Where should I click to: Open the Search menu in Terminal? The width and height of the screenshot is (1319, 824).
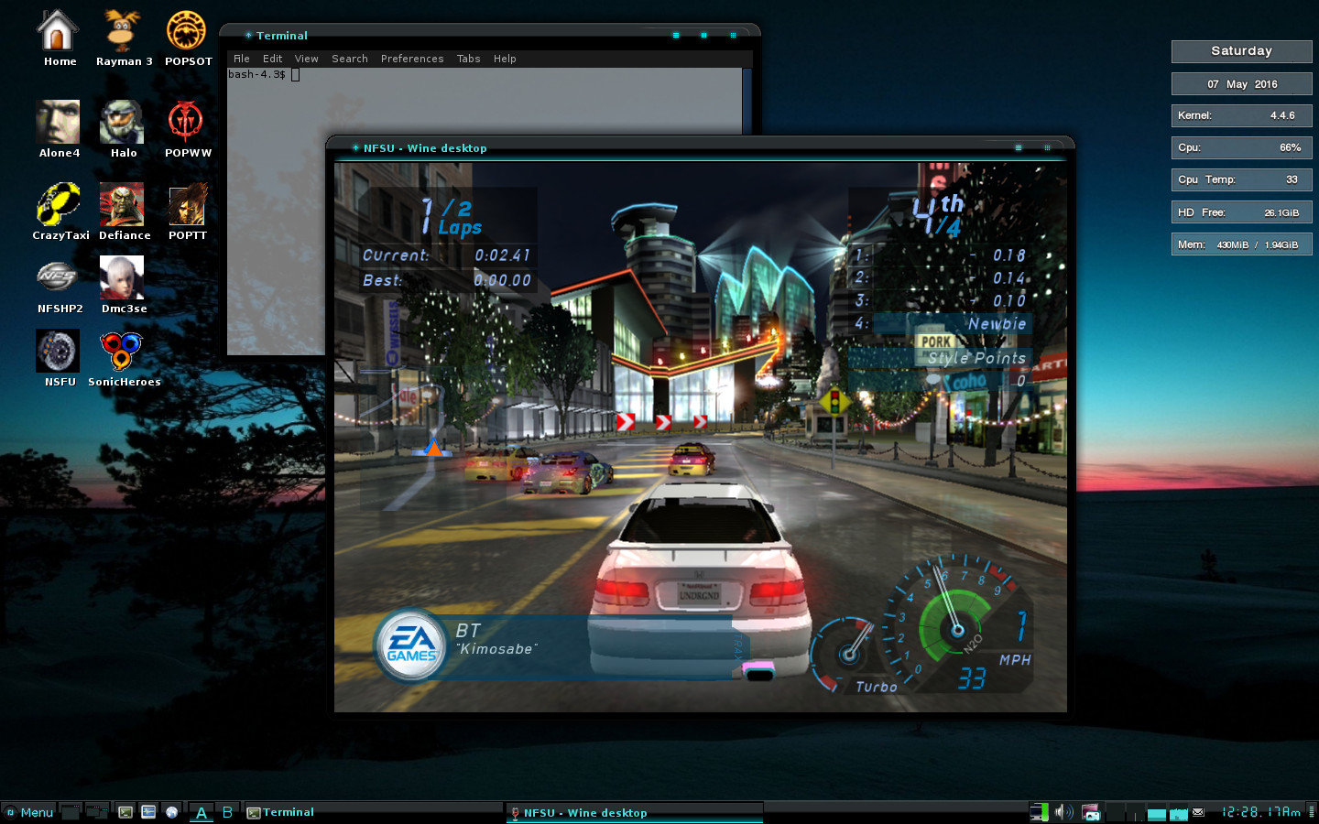coord(350,59)
